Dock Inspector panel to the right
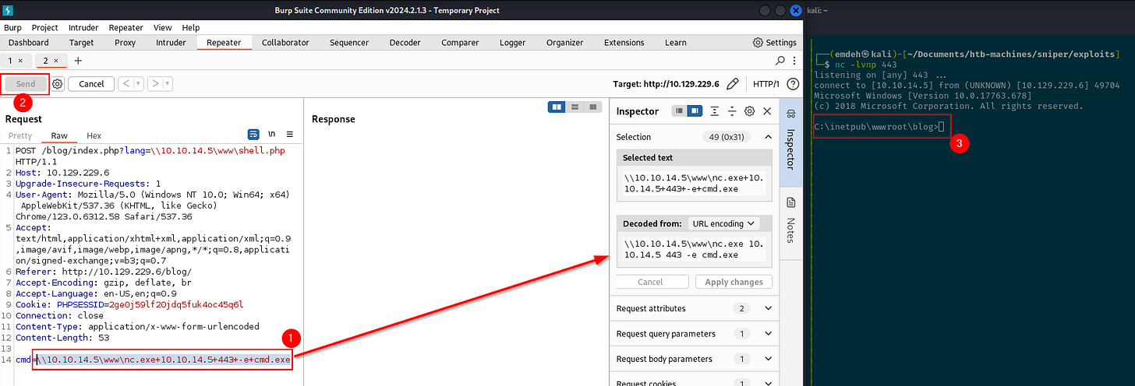1135x386 pixels. (x=694, y=111)
